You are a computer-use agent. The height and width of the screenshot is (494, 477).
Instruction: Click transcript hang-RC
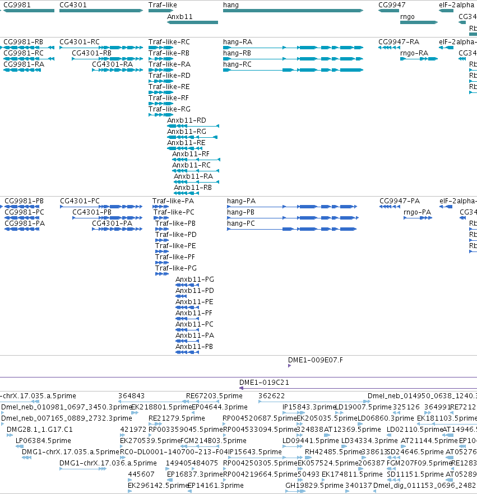pyautogui.click(x=293, y=70)
